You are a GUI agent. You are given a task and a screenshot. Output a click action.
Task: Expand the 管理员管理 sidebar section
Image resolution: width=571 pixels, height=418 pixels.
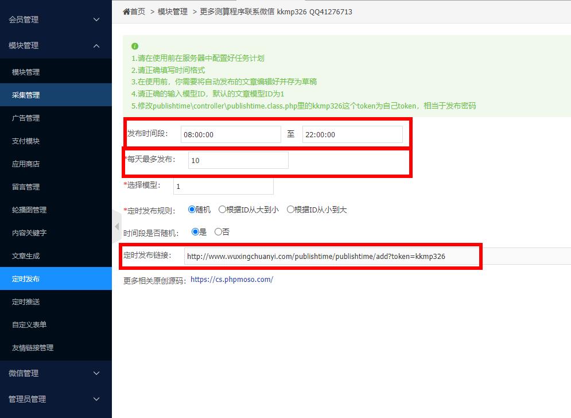coord(56,399)
